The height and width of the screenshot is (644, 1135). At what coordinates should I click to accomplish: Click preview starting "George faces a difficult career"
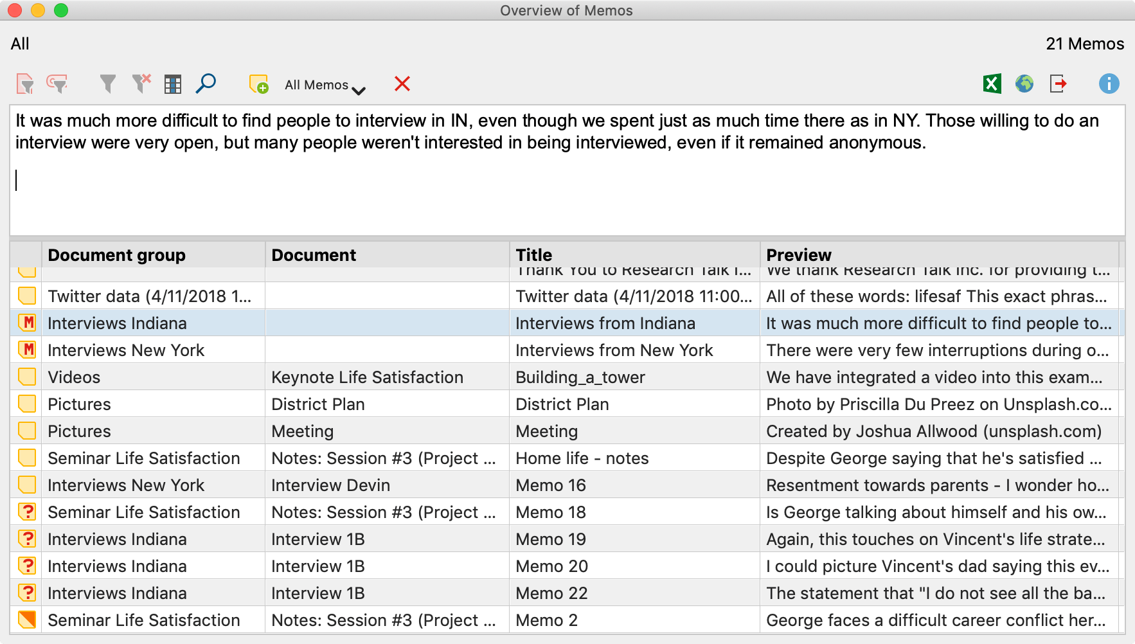click(940, 620)
